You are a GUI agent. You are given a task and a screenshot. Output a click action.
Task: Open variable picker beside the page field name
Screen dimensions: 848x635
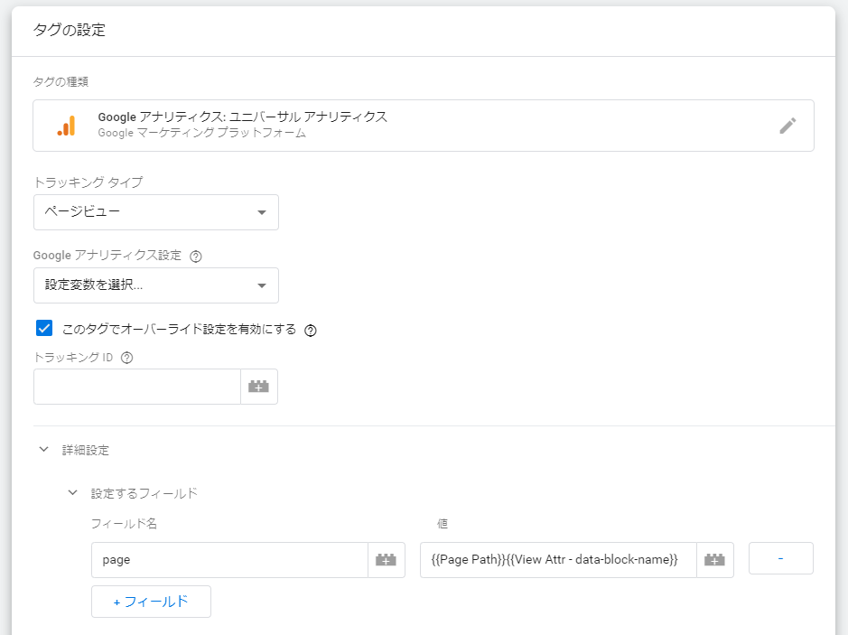pos(387,560)
